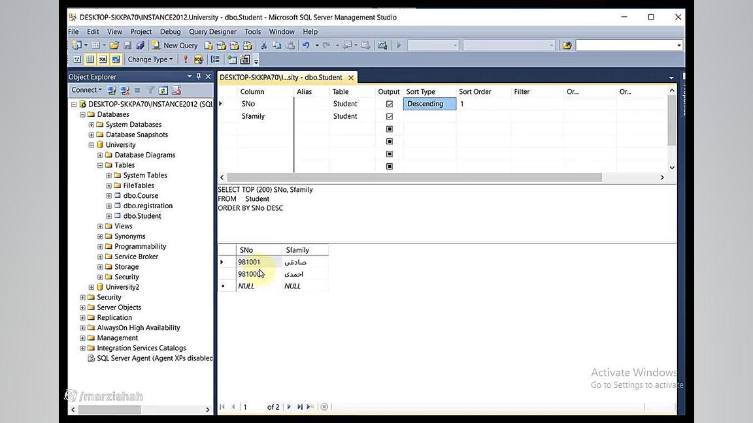This screenshot has height=423, width=753.
Task: Toggle the Criteria pane grid icon
Action: tap(90, 59)
